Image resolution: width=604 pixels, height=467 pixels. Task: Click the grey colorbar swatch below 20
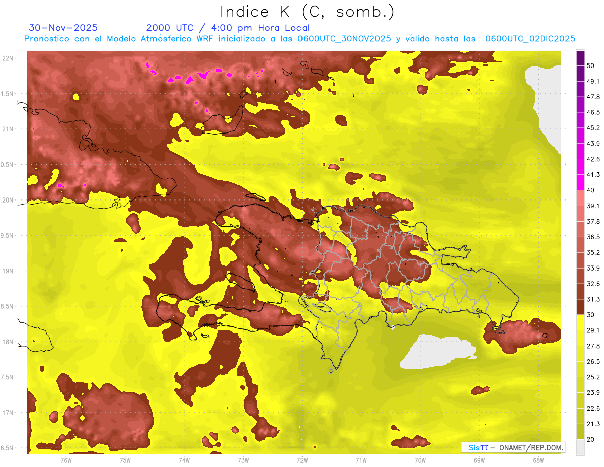pyautogui.click(x=581, y=447)
